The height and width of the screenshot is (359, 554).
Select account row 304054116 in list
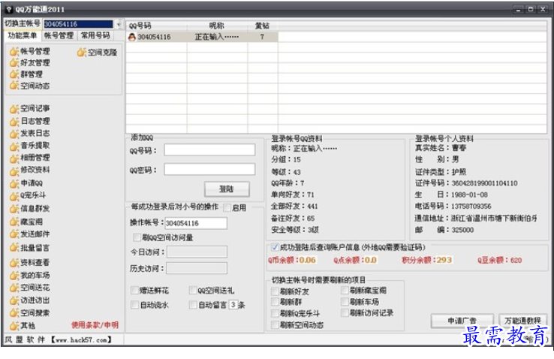pyautogui.click(x=202, y=37)
